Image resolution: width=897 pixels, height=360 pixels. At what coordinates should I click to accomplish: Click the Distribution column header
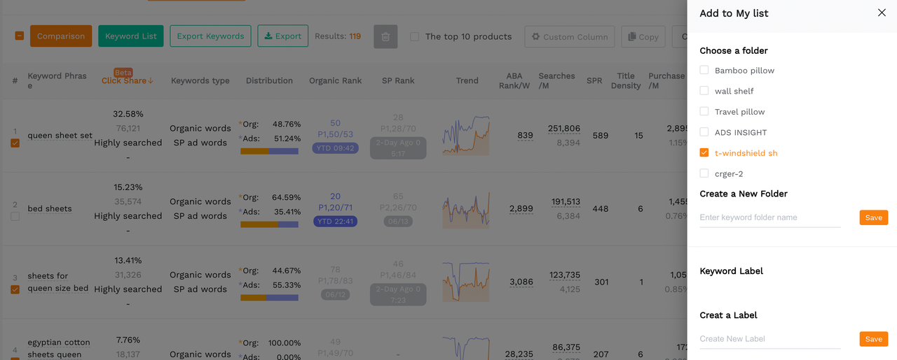[x=269, y=80]
